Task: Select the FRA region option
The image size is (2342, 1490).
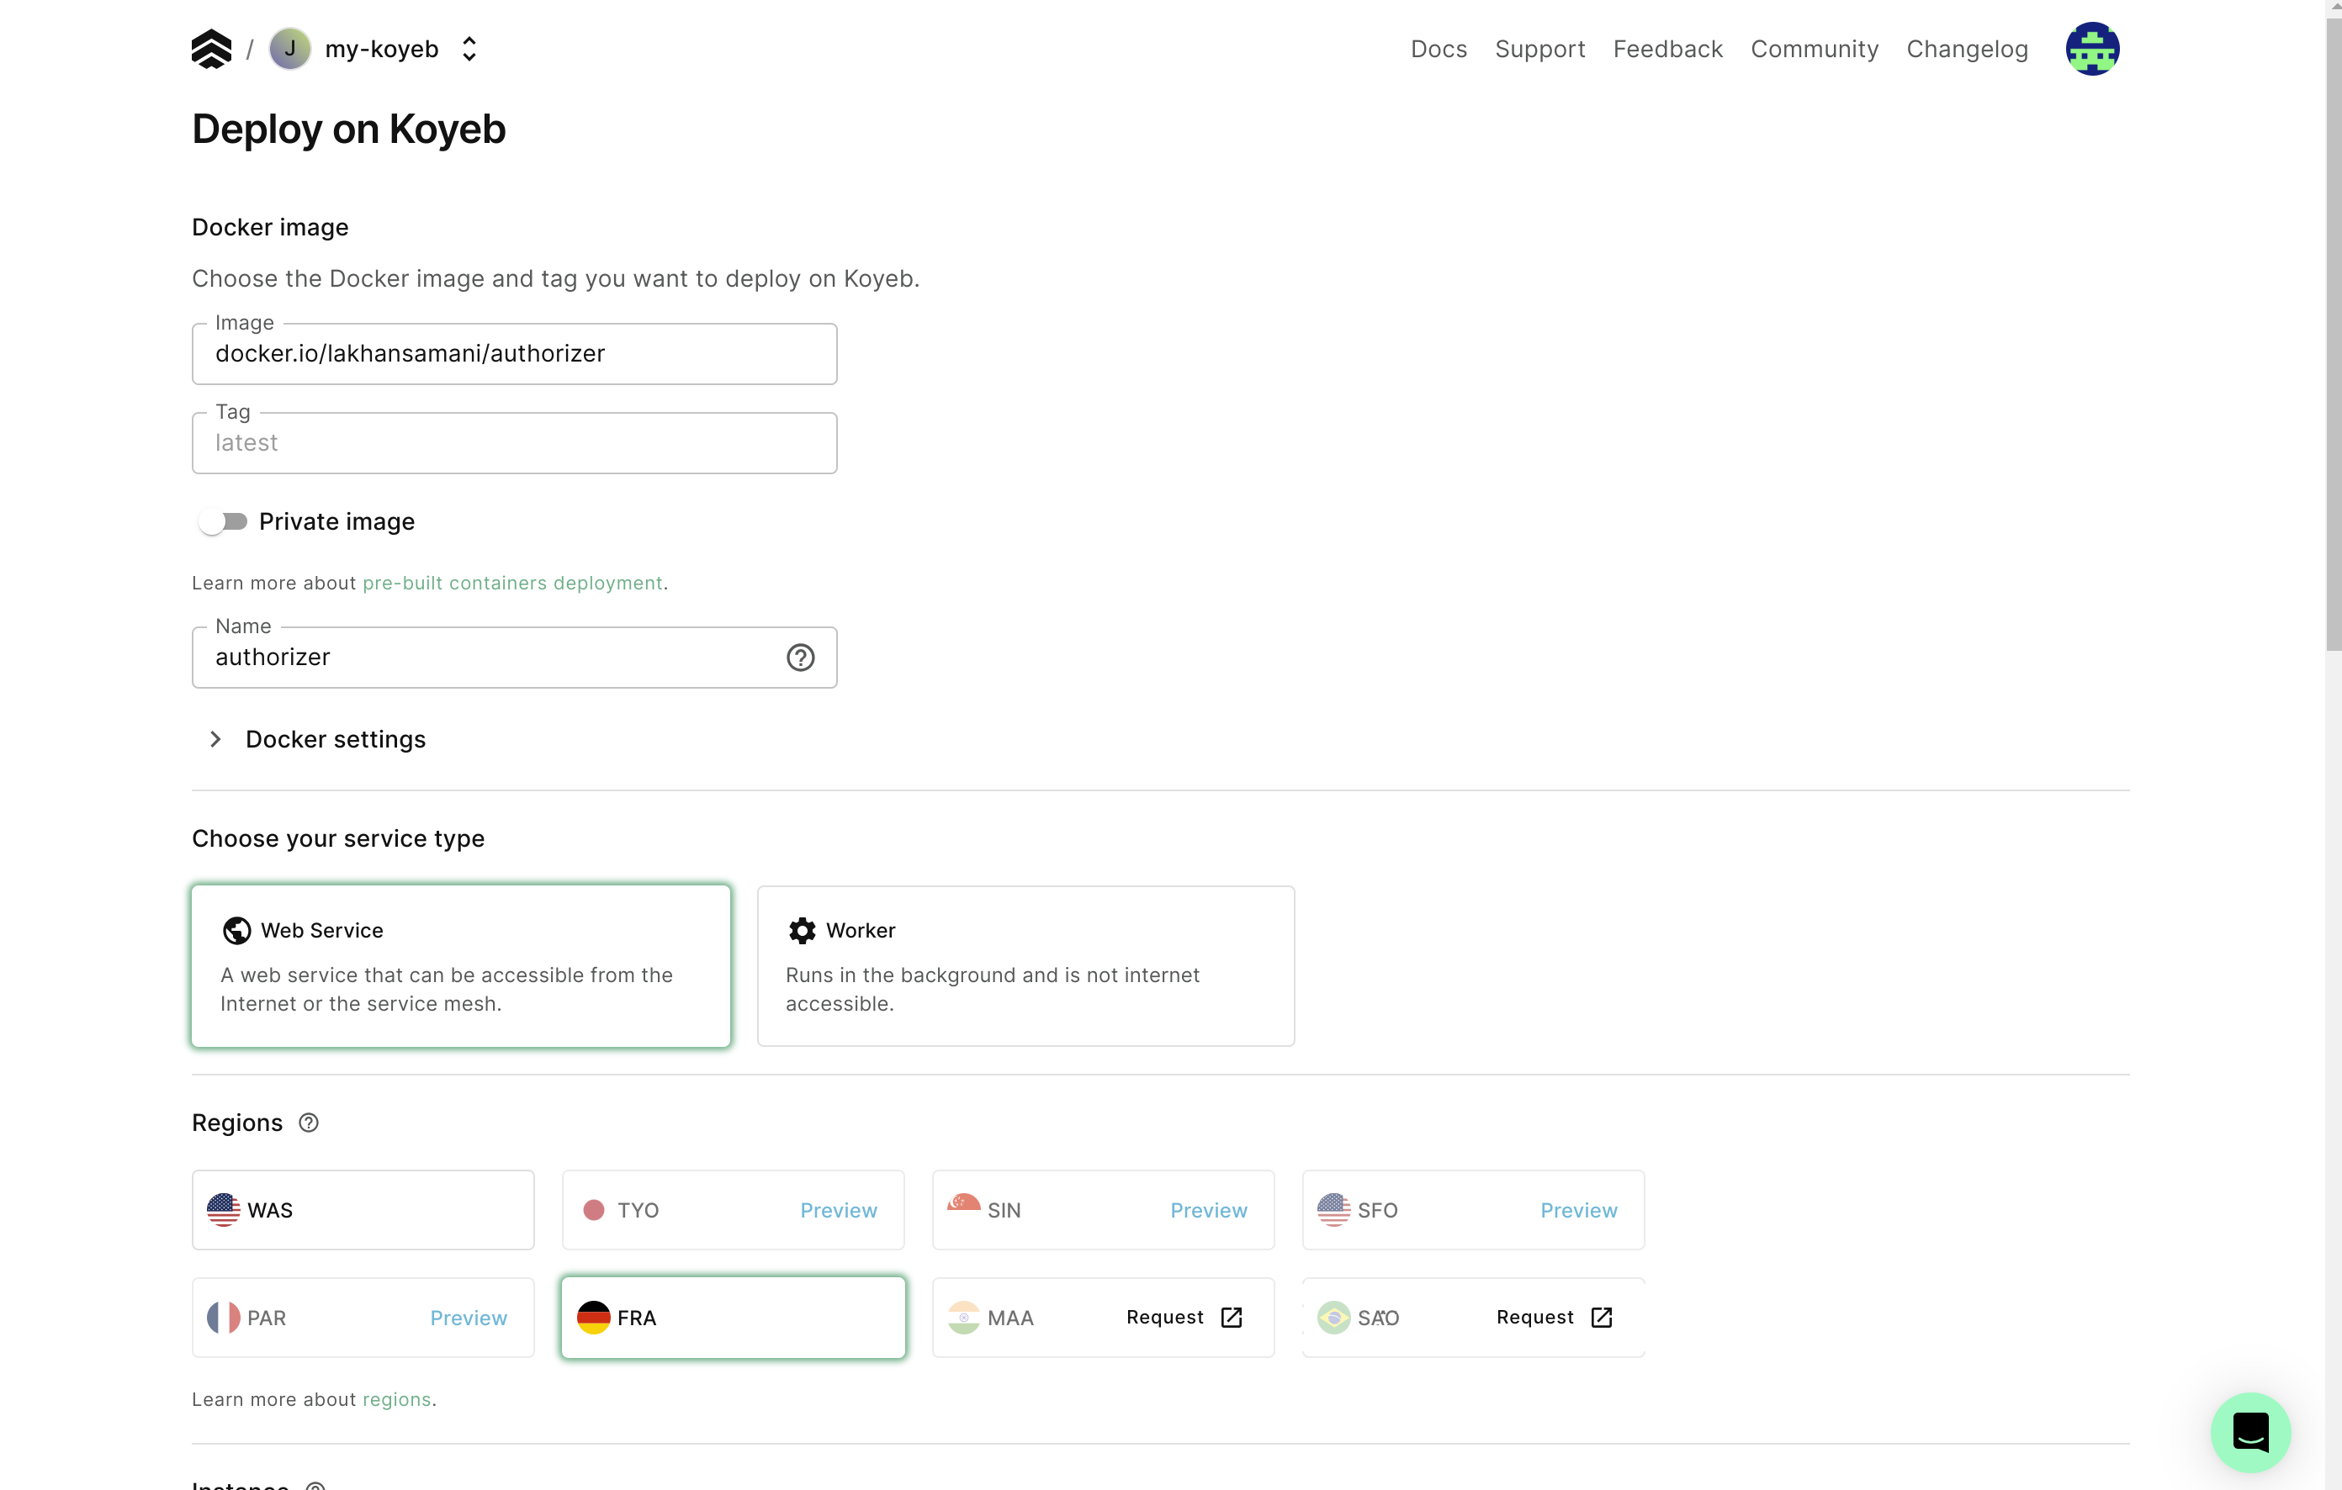Action: (x=733, y=1317)
